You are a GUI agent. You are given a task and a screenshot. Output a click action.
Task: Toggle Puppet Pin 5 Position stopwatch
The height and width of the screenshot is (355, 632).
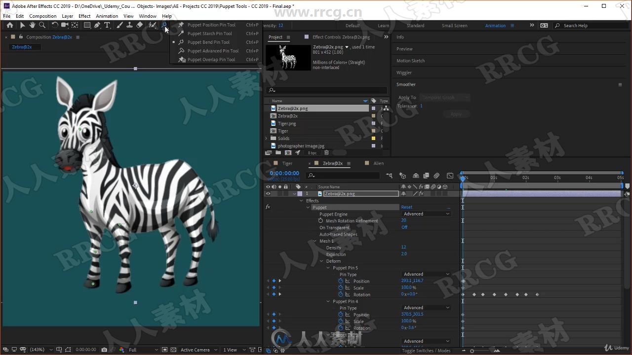click(x=341, y=281)
